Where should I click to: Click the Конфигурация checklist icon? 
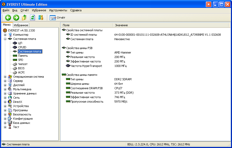click(x=10, y=119)
